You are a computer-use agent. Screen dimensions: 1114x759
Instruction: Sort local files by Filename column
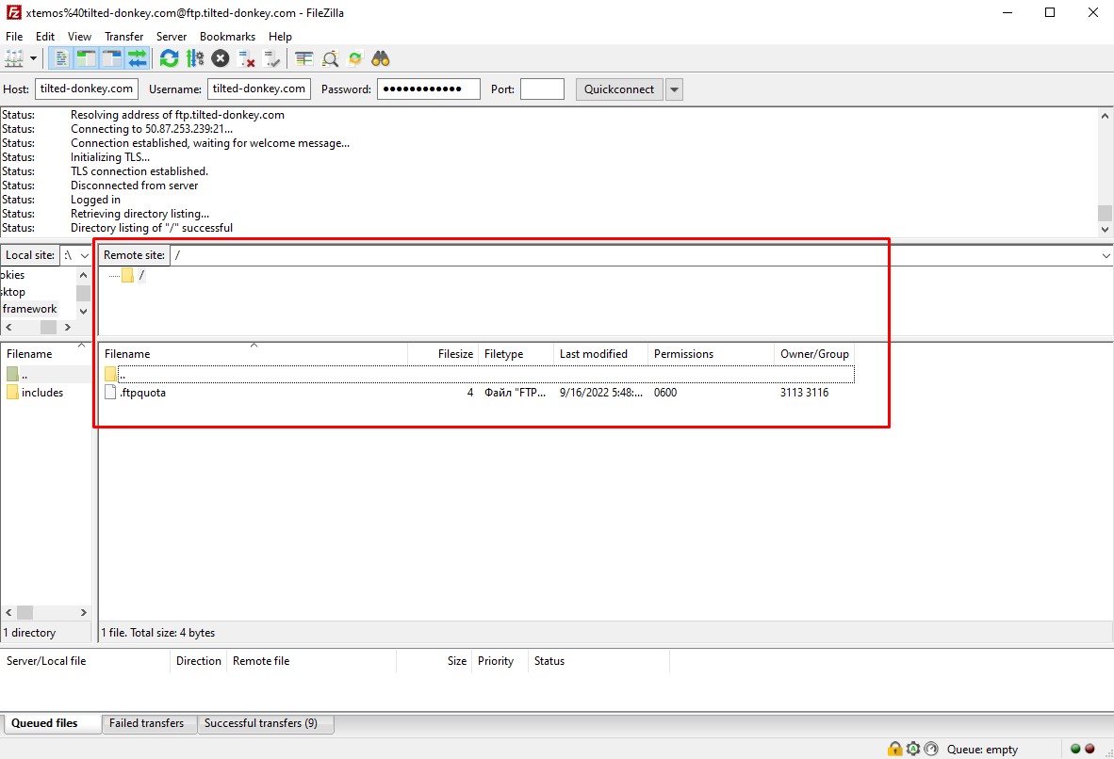(44, 353)
